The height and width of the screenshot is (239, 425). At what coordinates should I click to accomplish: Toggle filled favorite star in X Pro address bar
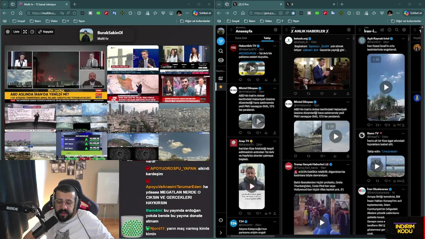pos(293,13)
